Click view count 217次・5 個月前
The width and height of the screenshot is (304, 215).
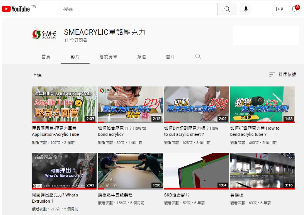tap(55, 209)
